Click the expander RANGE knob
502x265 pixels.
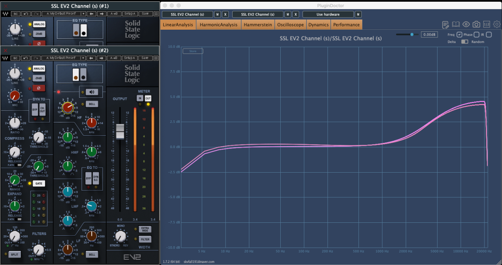[15, 180]
